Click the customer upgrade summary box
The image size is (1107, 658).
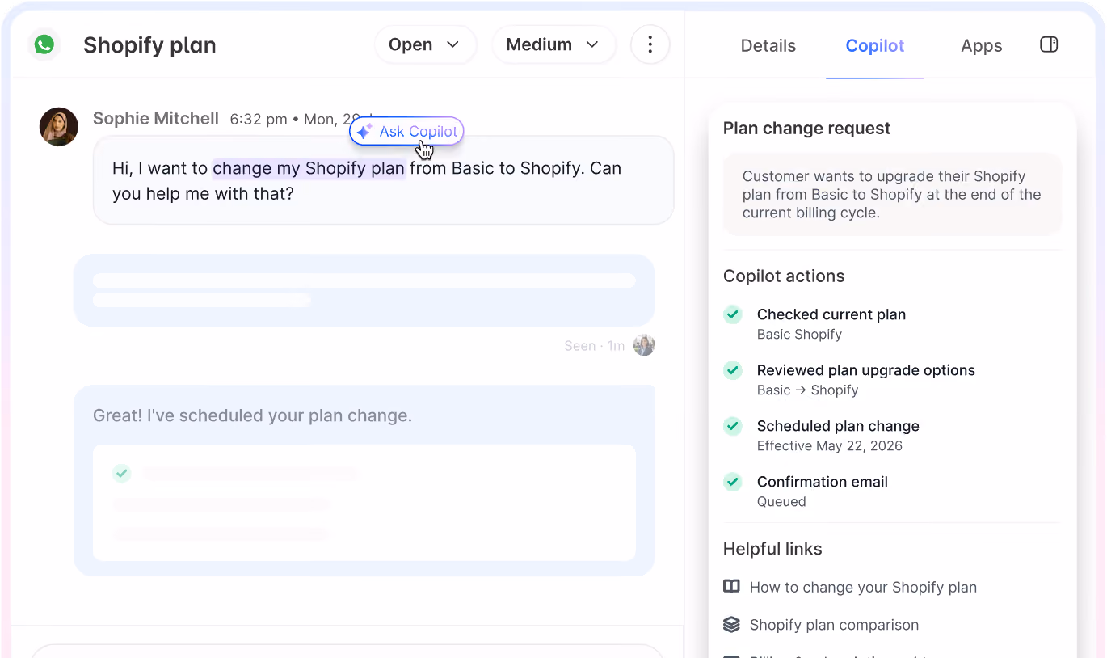[x=893, y=194]
